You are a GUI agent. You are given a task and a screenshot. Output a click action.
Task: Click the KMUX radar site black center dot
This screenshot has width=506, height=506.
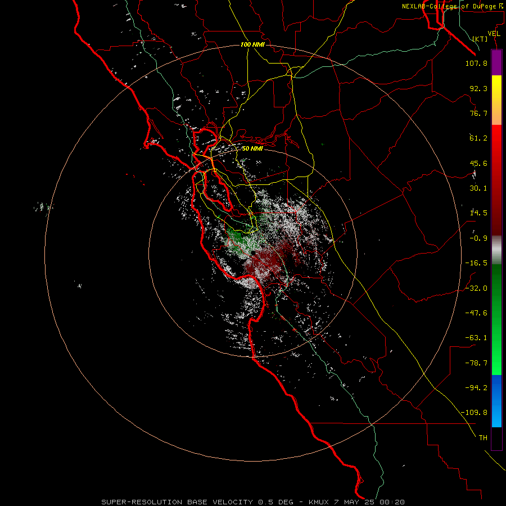click(254, 252)
